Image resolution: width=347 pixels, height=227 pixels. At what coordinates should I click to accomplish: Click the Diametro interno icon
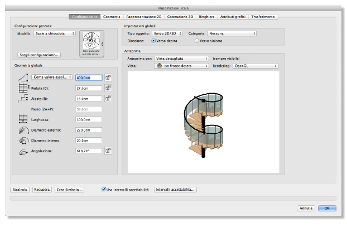24,141
